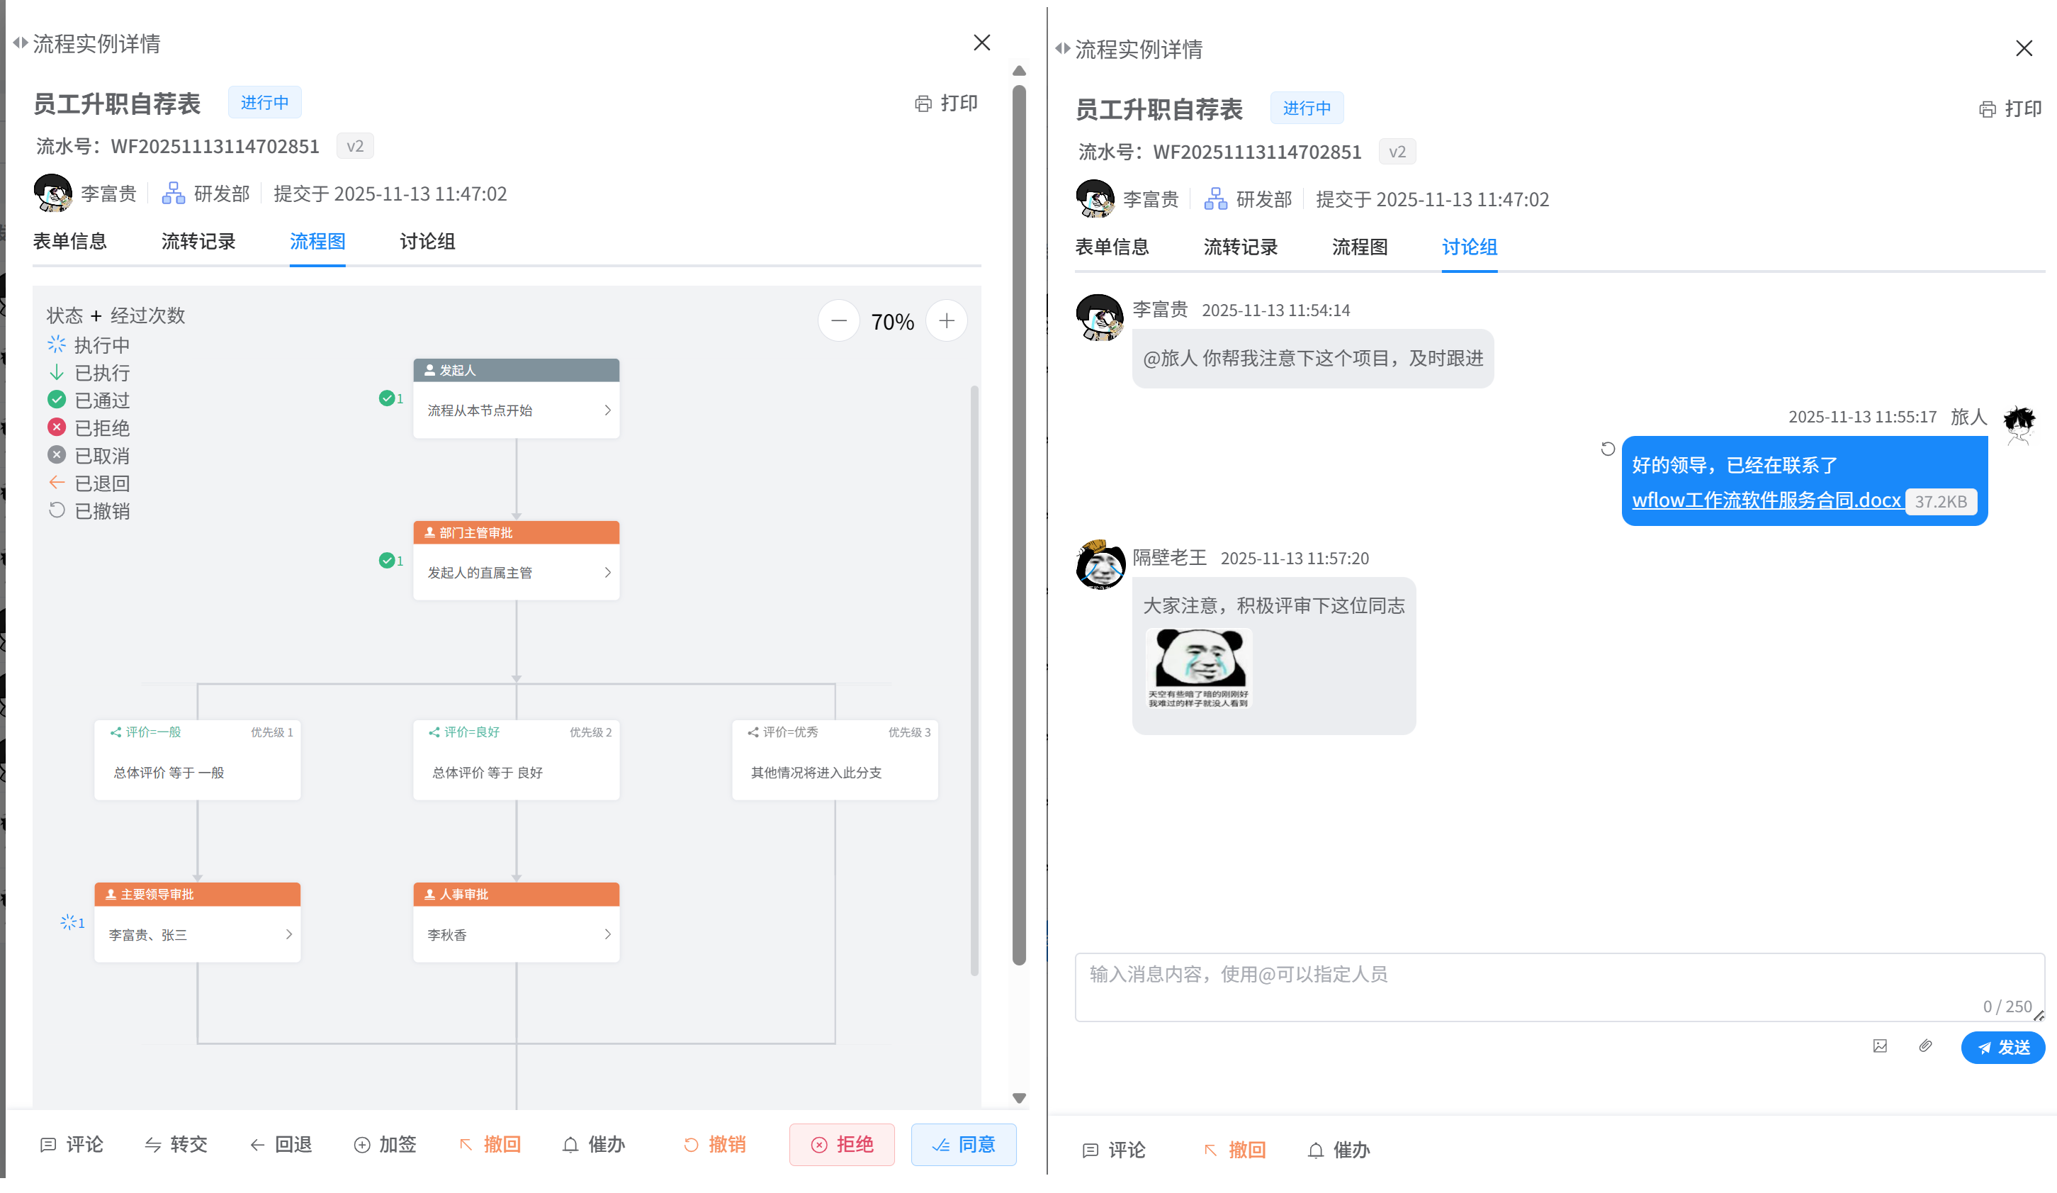Viewport: 2057px width, 1193px height.
Task: Click the 加签 add-signer button
Action: (x=385, y=1144)
